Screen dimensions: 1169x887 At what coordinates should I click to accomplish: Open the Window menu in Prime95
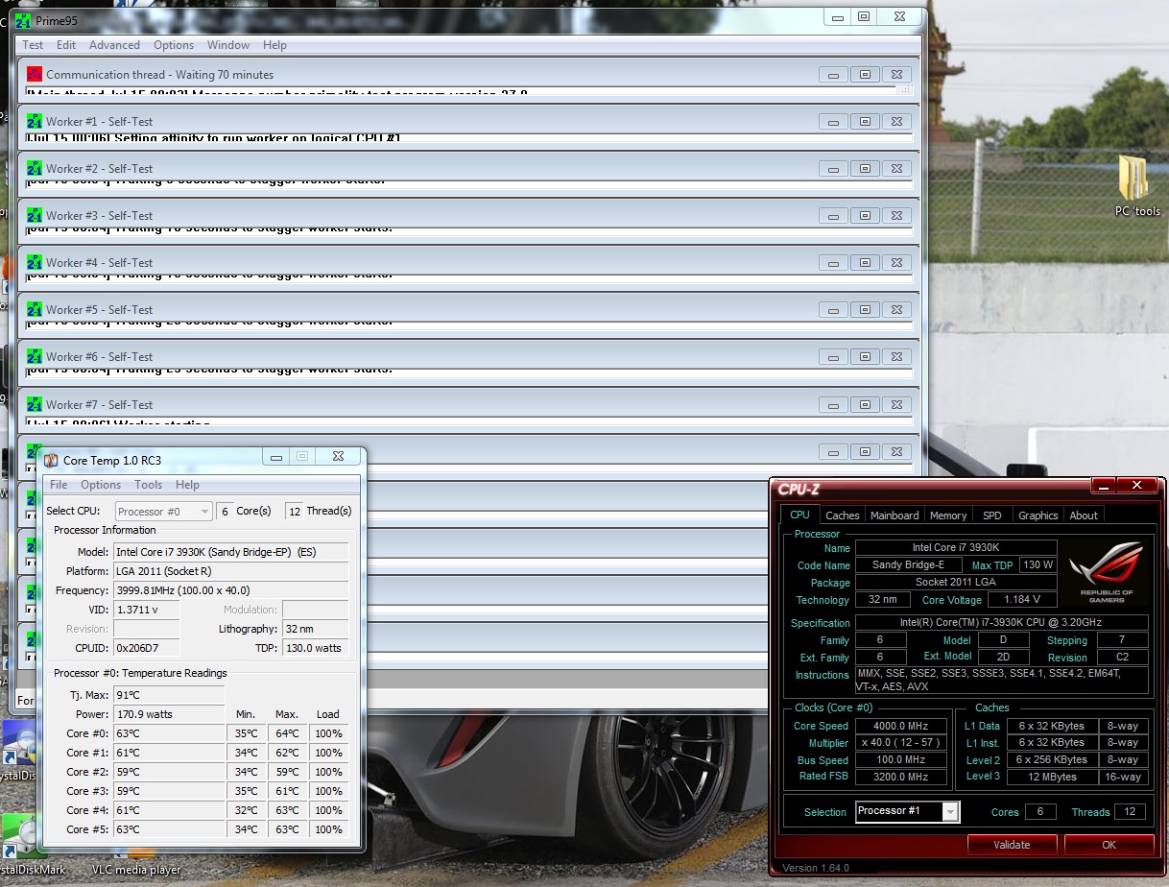[228, 45]
